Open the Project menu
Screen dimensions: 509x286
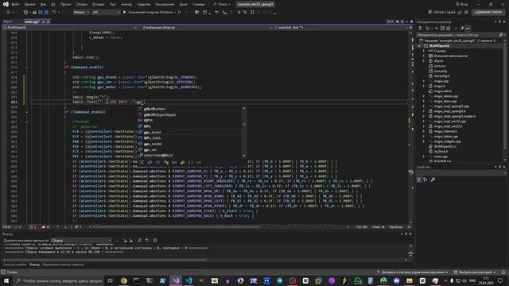click(65, 4)
